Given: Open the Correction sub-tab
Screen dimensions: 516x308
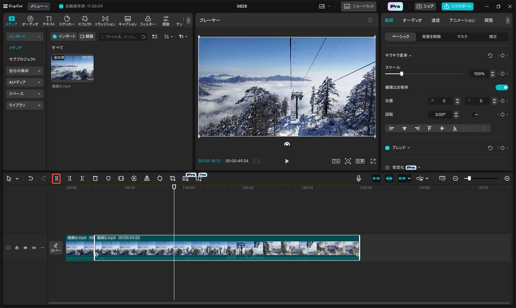Looking at the screenshot, I should pyautogui.click(x=493, y=37).
